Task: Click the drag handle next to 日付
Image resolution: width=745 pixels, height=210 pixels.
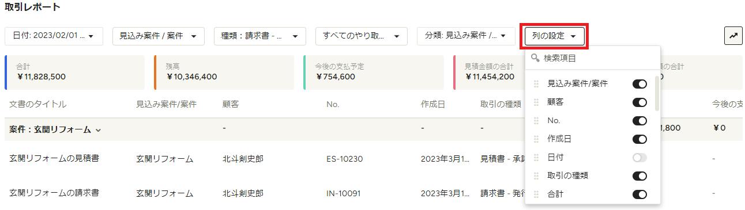Action: 536,158
